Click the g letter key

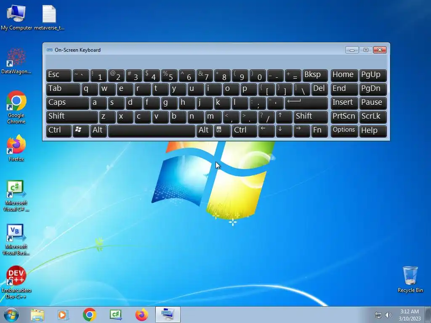coord(169,103)
